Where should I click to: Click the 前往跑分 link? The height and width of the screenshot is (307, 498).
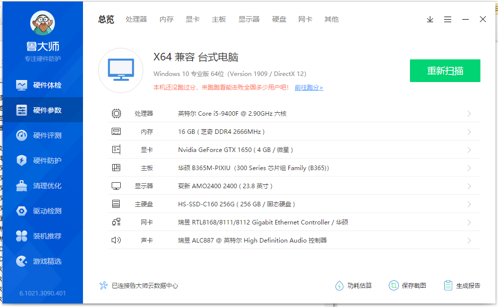click(308, 88)
